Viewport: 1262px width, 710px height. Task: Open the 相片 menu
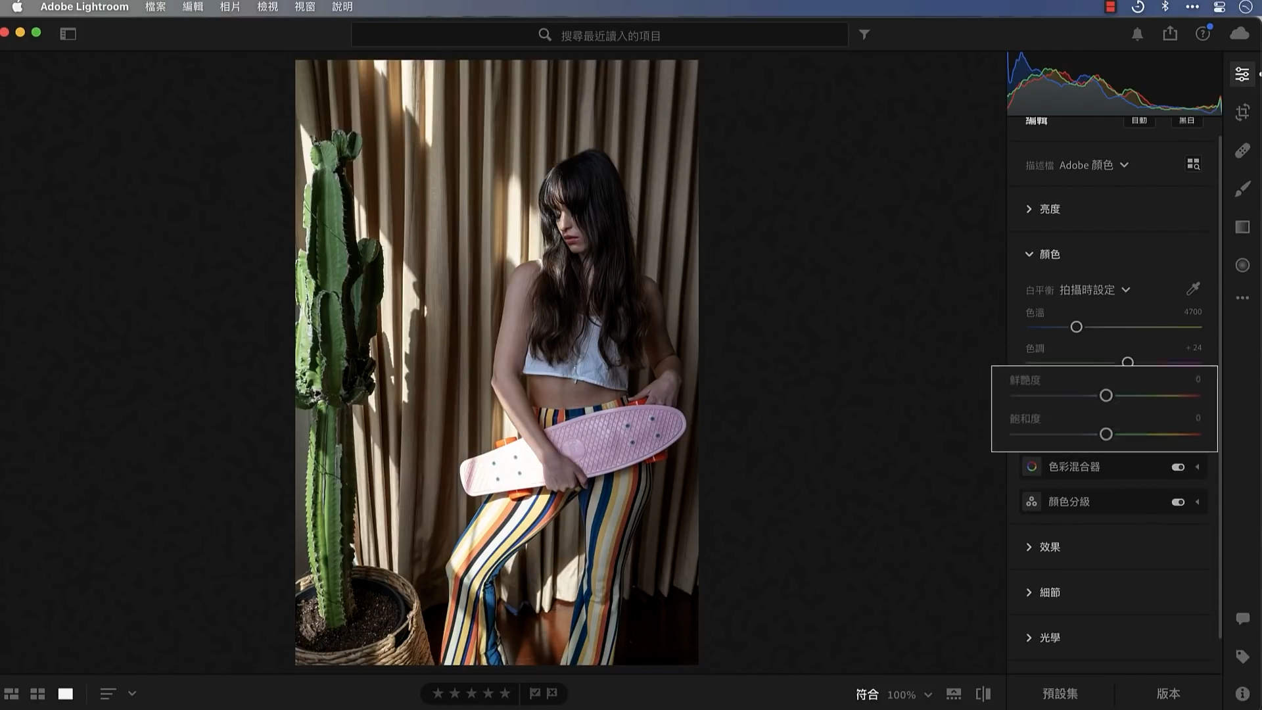pyautogui.click(x=229, y=7)
